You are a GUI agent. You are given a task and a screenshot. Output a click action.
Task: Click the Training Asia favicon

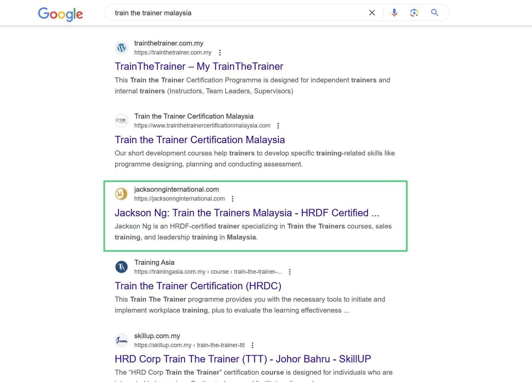pos(121,267)
